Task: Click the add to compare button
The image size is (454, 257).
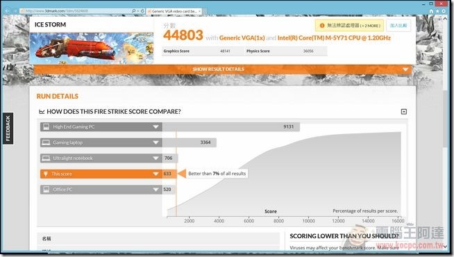Action: tap(398, 26)
